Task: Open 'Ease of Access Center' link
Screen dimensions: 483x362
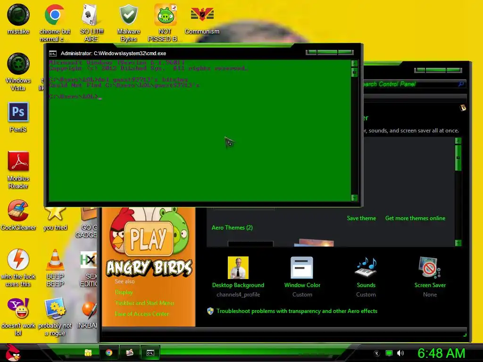Action: coord(142,313)
